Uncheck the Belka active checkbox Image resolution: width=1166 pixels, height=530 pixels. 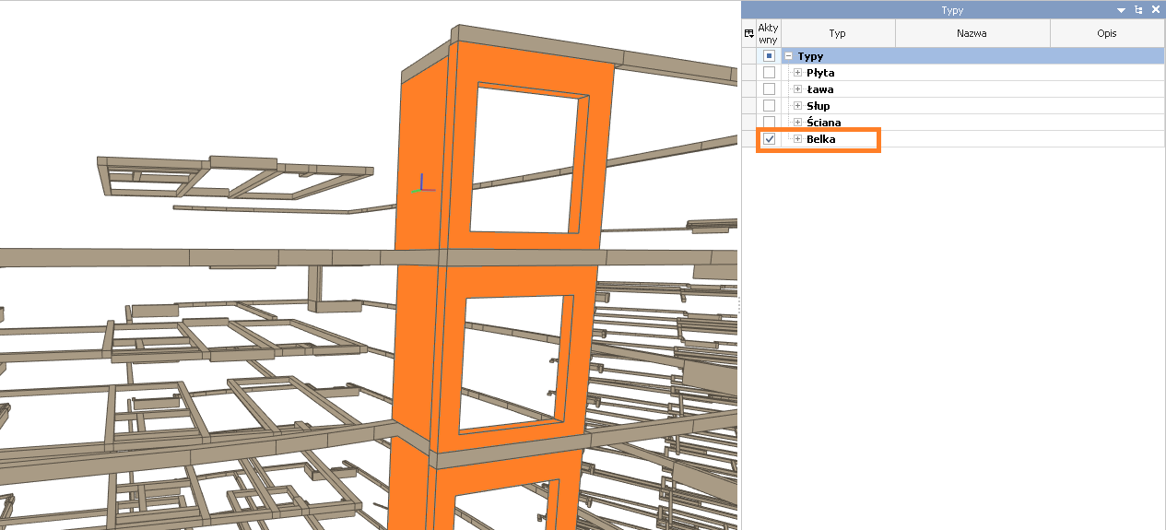coord(769,139)
